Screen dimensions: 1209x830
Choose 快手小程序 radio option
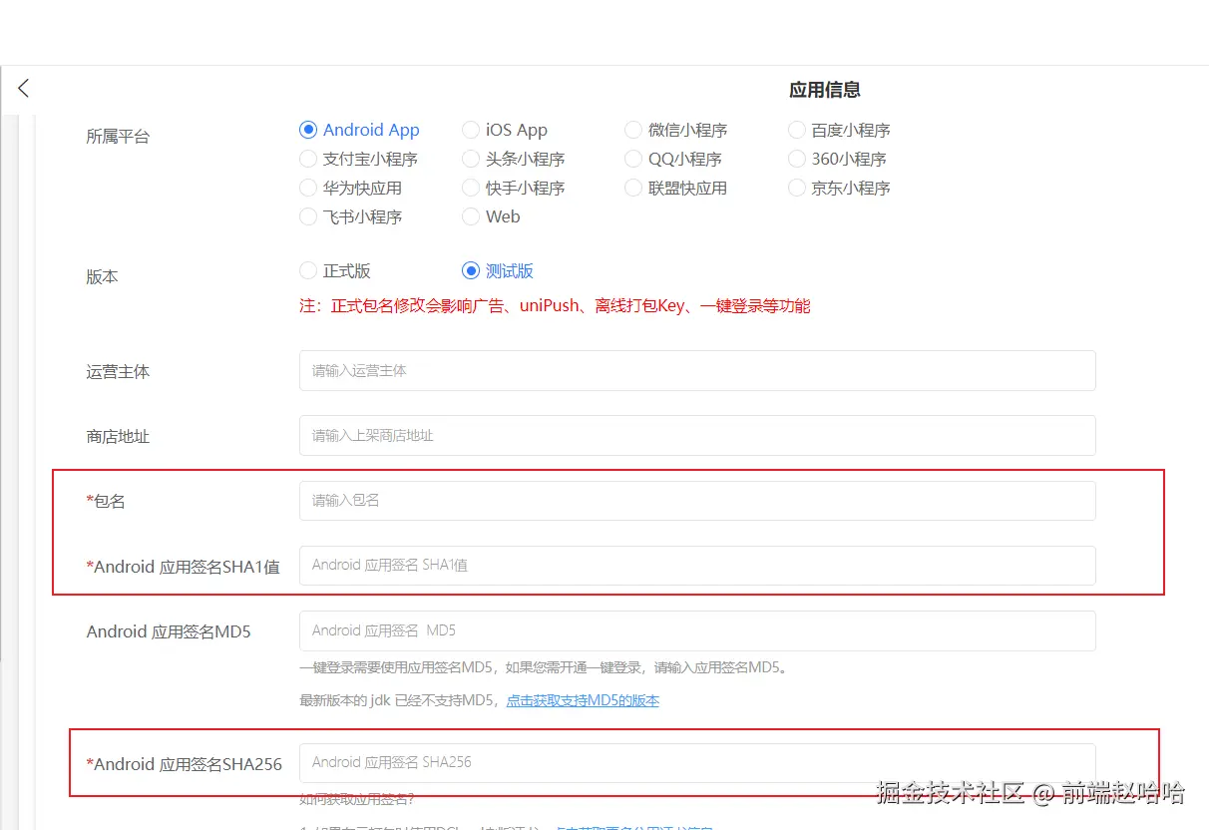coord(514,188)
